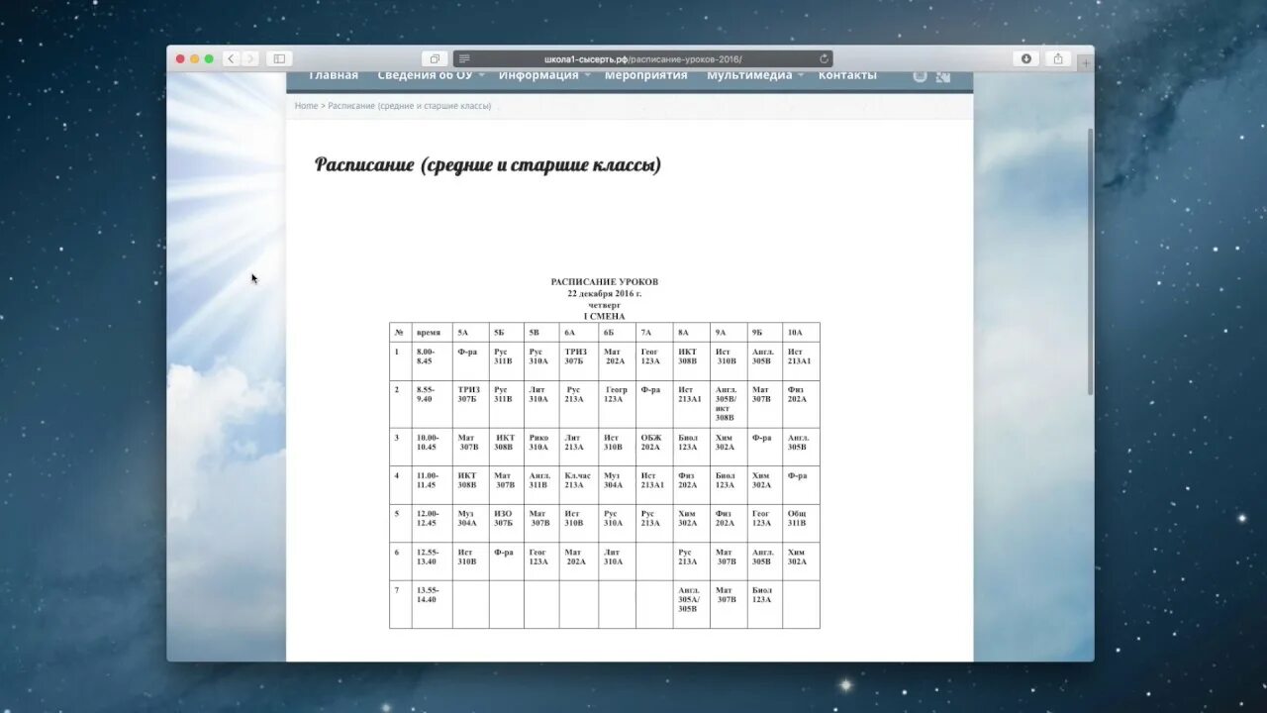Image resolution: width=1267 pixels, height=713 pixels.
Task: Reload the page with the refresh icon
Action: click(824, 58)
